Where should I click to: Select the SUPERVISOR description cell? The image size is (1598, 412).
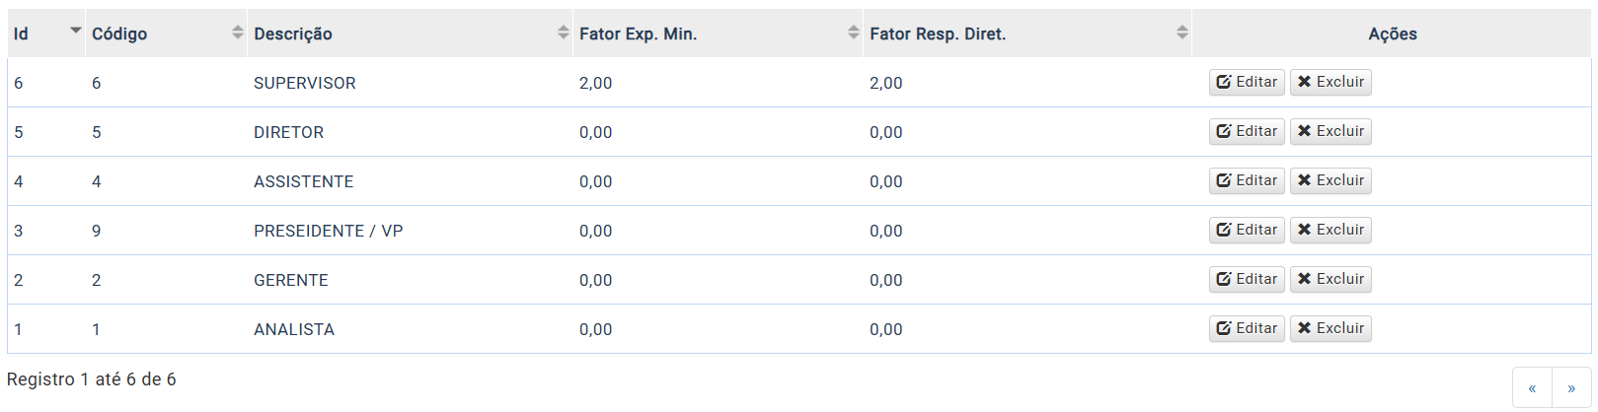pyautogui.click(x=410, y=83)
